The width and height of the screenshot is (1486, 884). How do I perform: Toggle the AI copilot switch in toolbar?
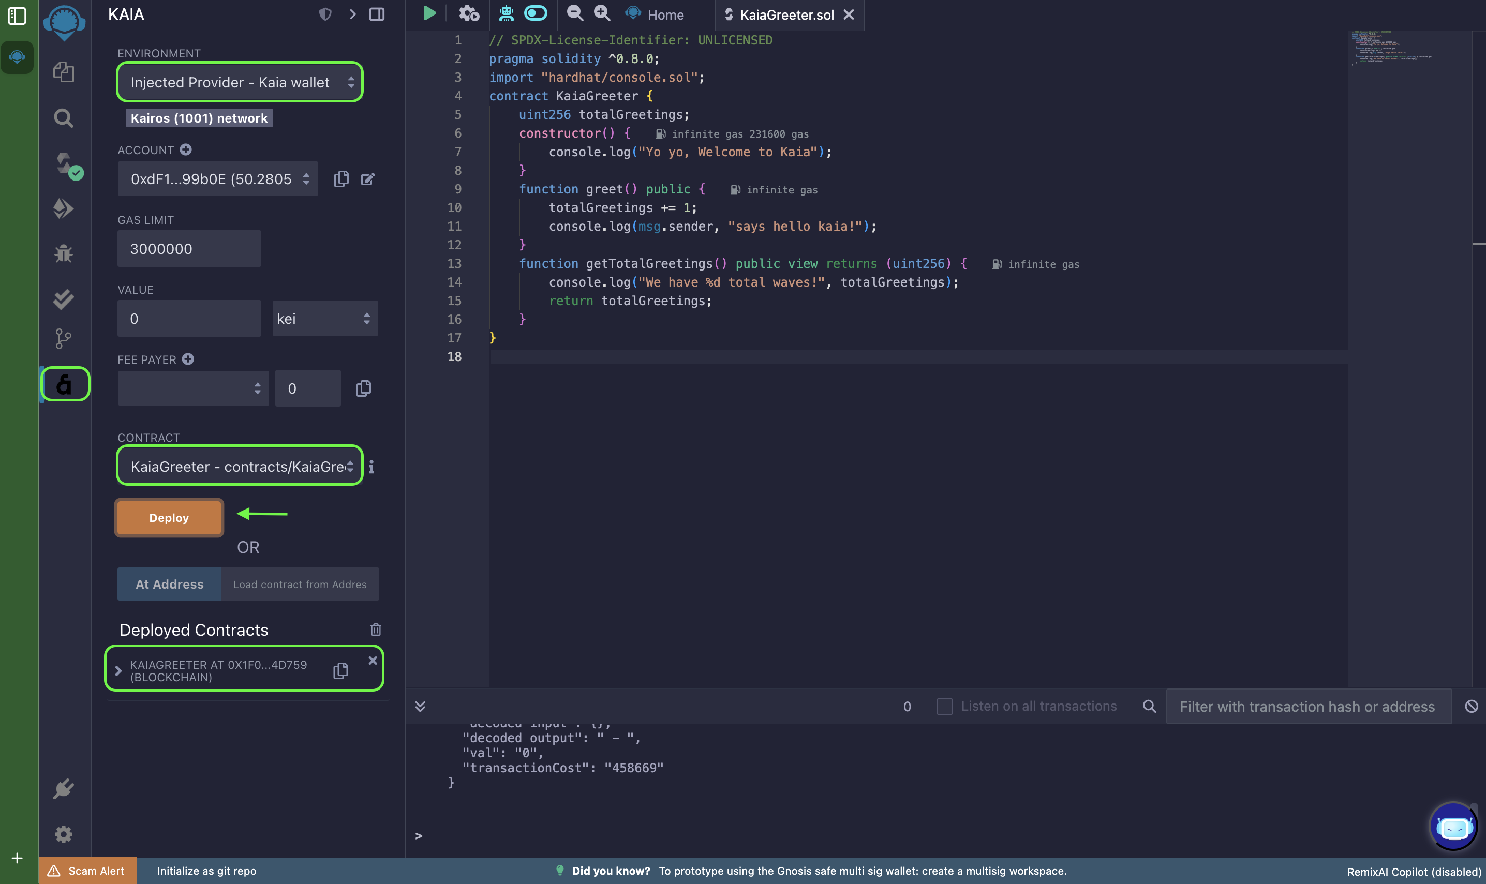[x=536, y=13]
